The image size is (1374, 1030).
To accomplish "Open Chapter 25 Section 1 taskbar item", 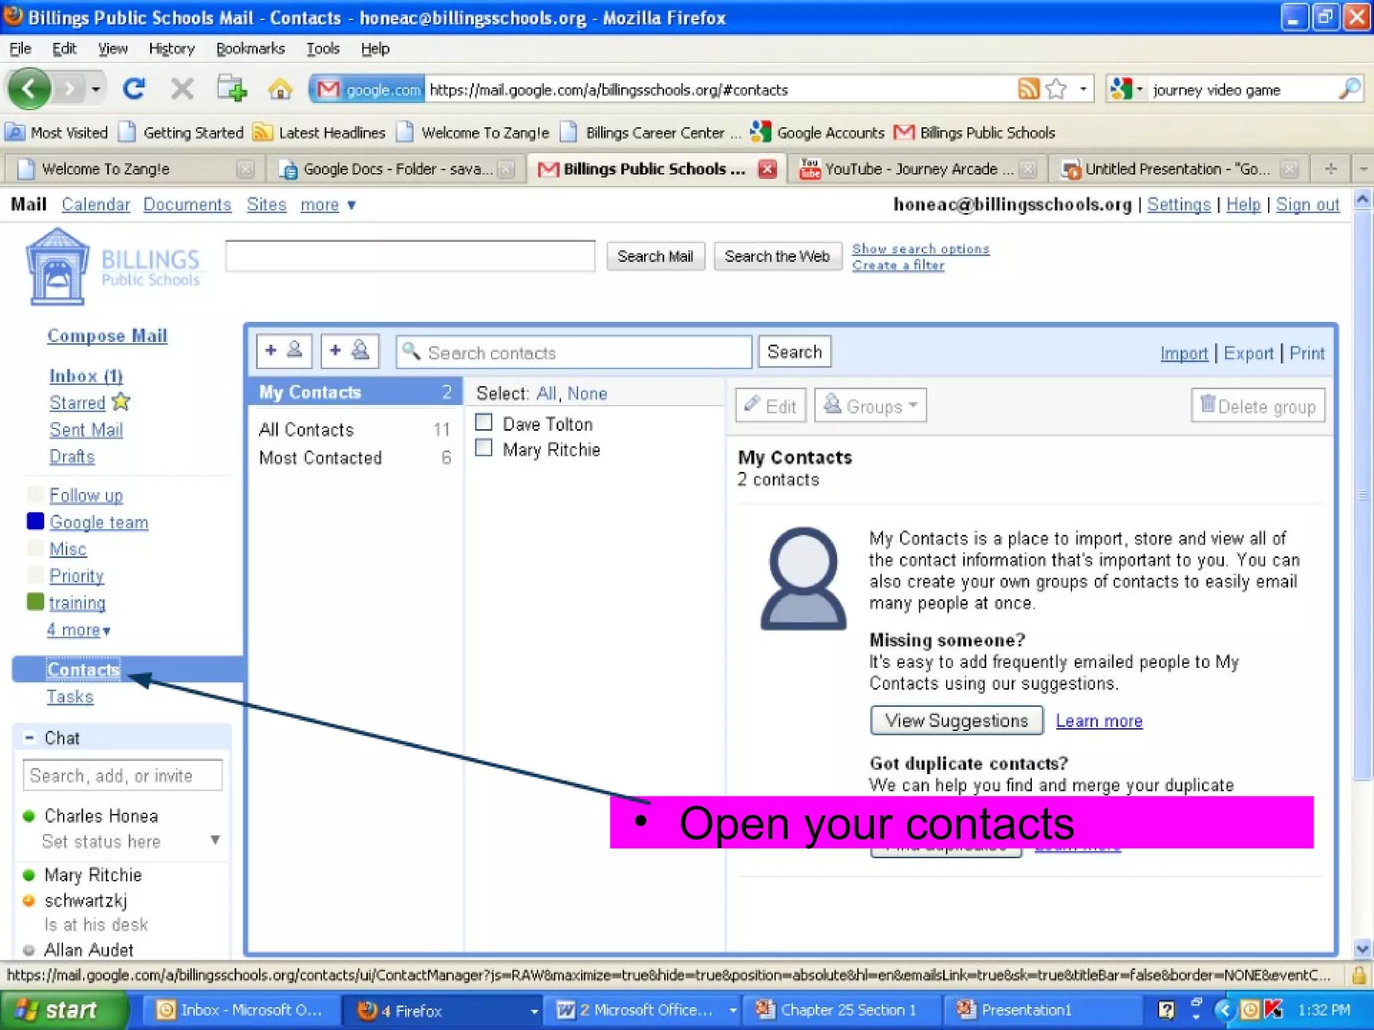I will [841, 1010].
